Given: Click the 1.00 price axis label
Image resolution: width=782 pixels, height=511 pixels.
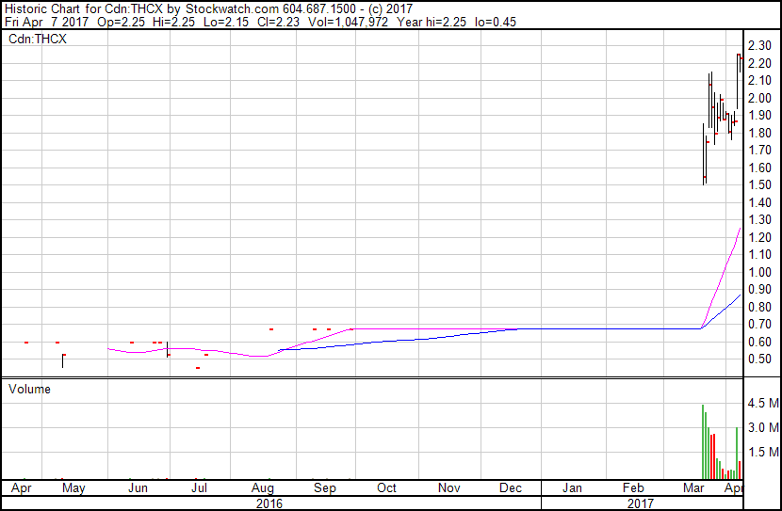Looking at the screenshot, I should pyautogui.click(x=759, y=272).
